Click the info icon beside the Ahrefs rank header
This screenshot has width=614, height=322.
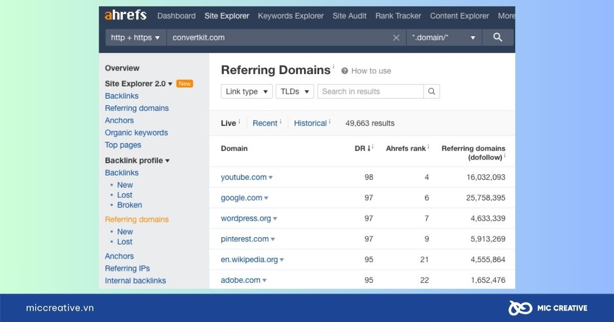click(x=428, y=147)
